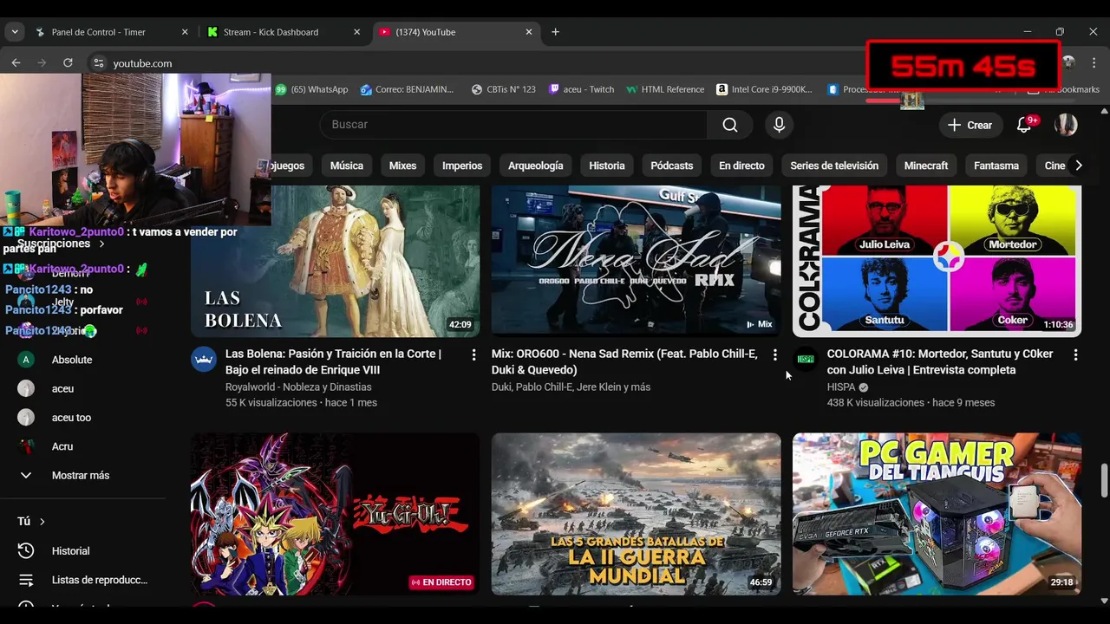Open the account avatar menu
This screenshot has height=624, width=1110.
coord(1066,125)
